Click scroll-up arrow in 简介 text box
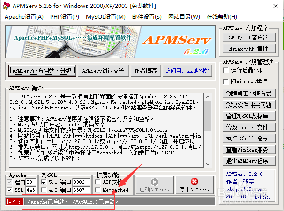The width and height of the screenshot is (284, 211). pos(208,97)
